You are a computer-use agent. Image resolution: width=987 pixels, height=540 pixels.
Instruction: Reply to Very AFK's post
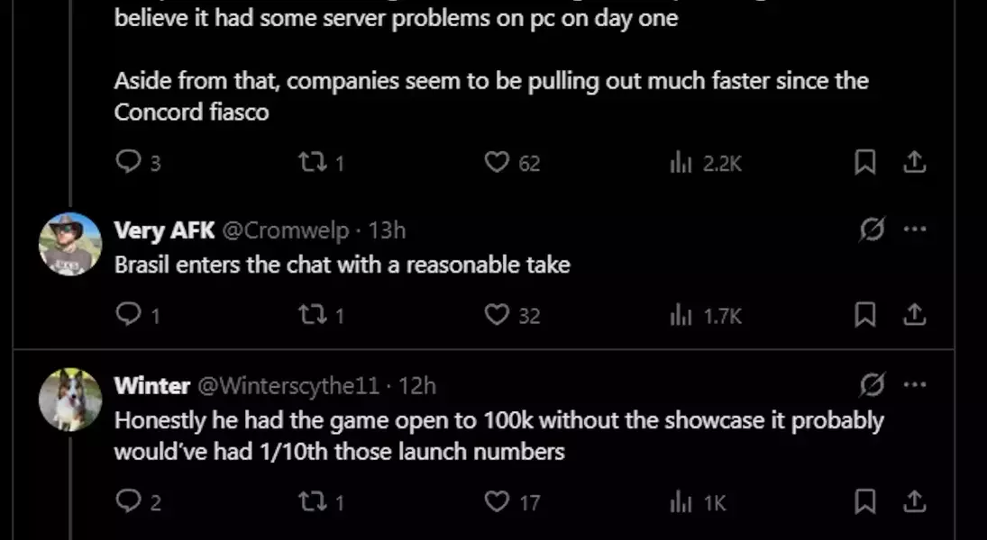130,314
